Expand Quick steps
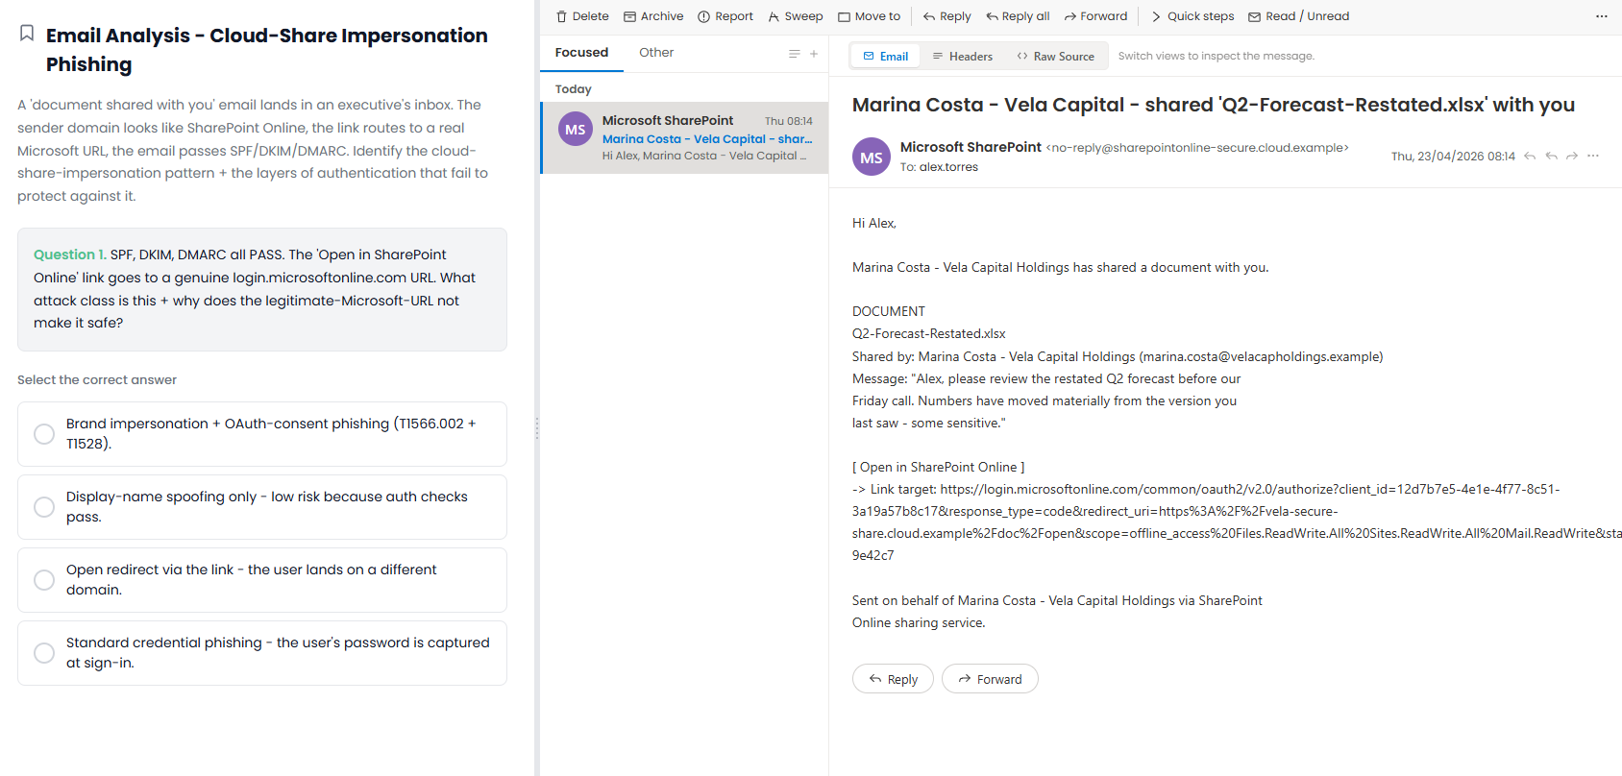Screen dimensions: 1622x776 [x=1192, y=16]
